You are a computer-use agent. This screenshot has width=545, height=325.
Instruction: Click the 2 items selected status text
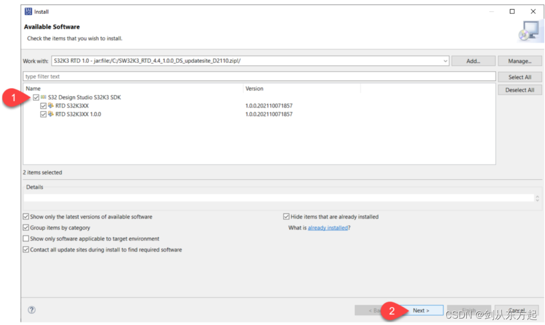[x=42, y=172]
